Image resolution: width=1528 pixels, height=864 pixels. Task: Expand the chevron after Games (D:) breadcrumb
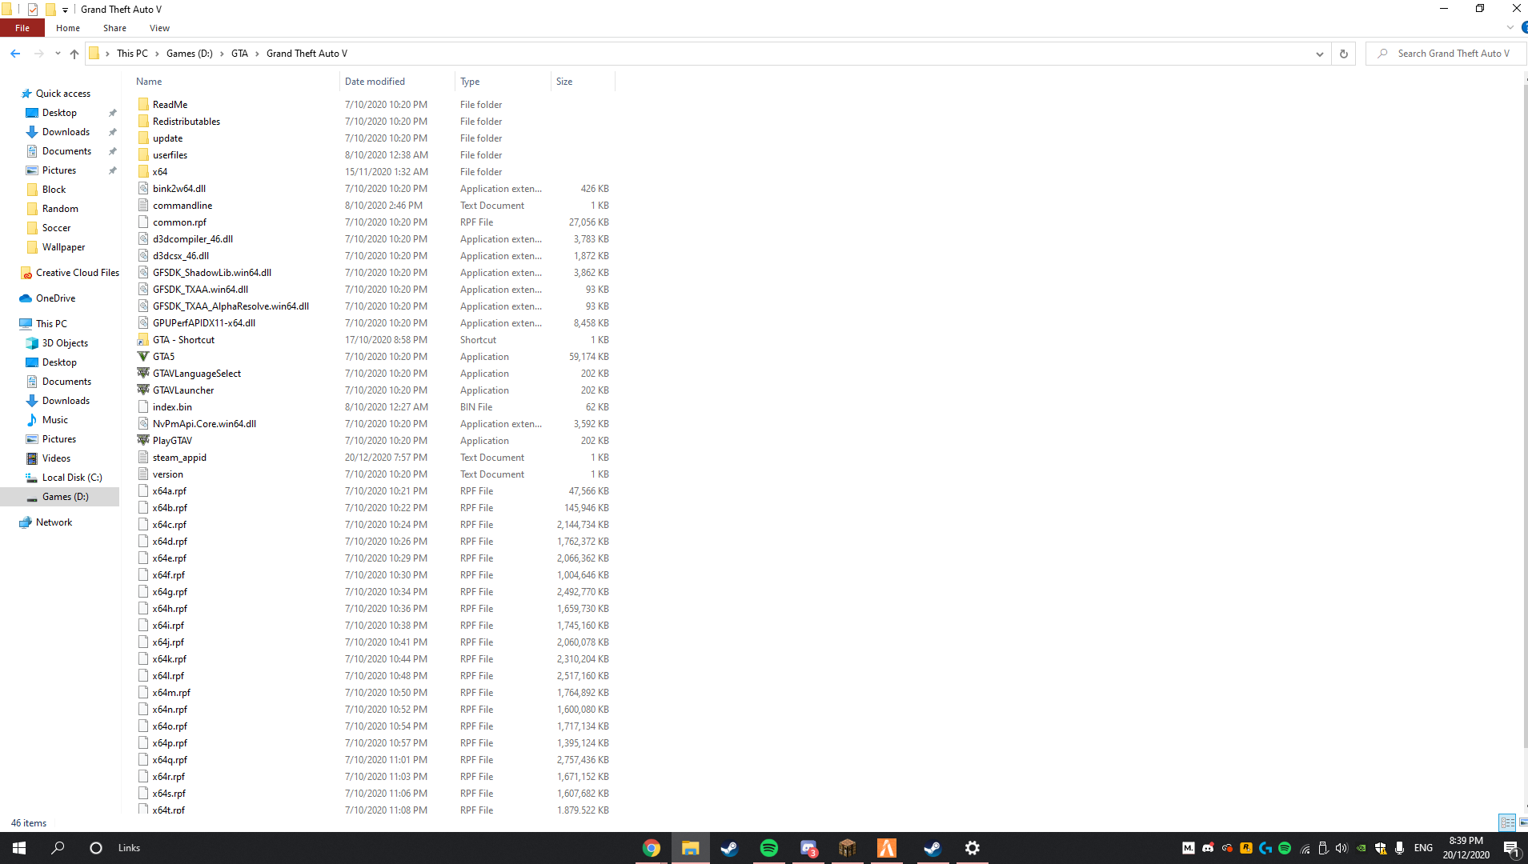222,54
